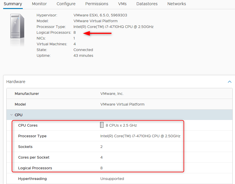Image resolution: width=235 pixels, height=184 pixels.
Task: Click the "CPU" section row label
Action: (x=18, y=115)
